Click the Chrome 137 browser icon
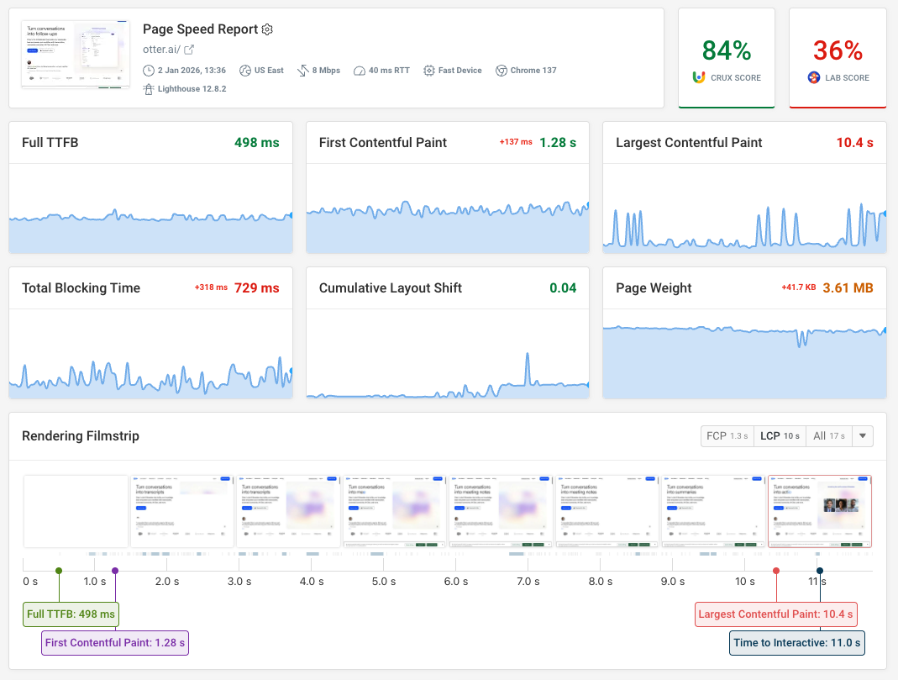This screenshot has width=898, height=680. click(502, 71)
